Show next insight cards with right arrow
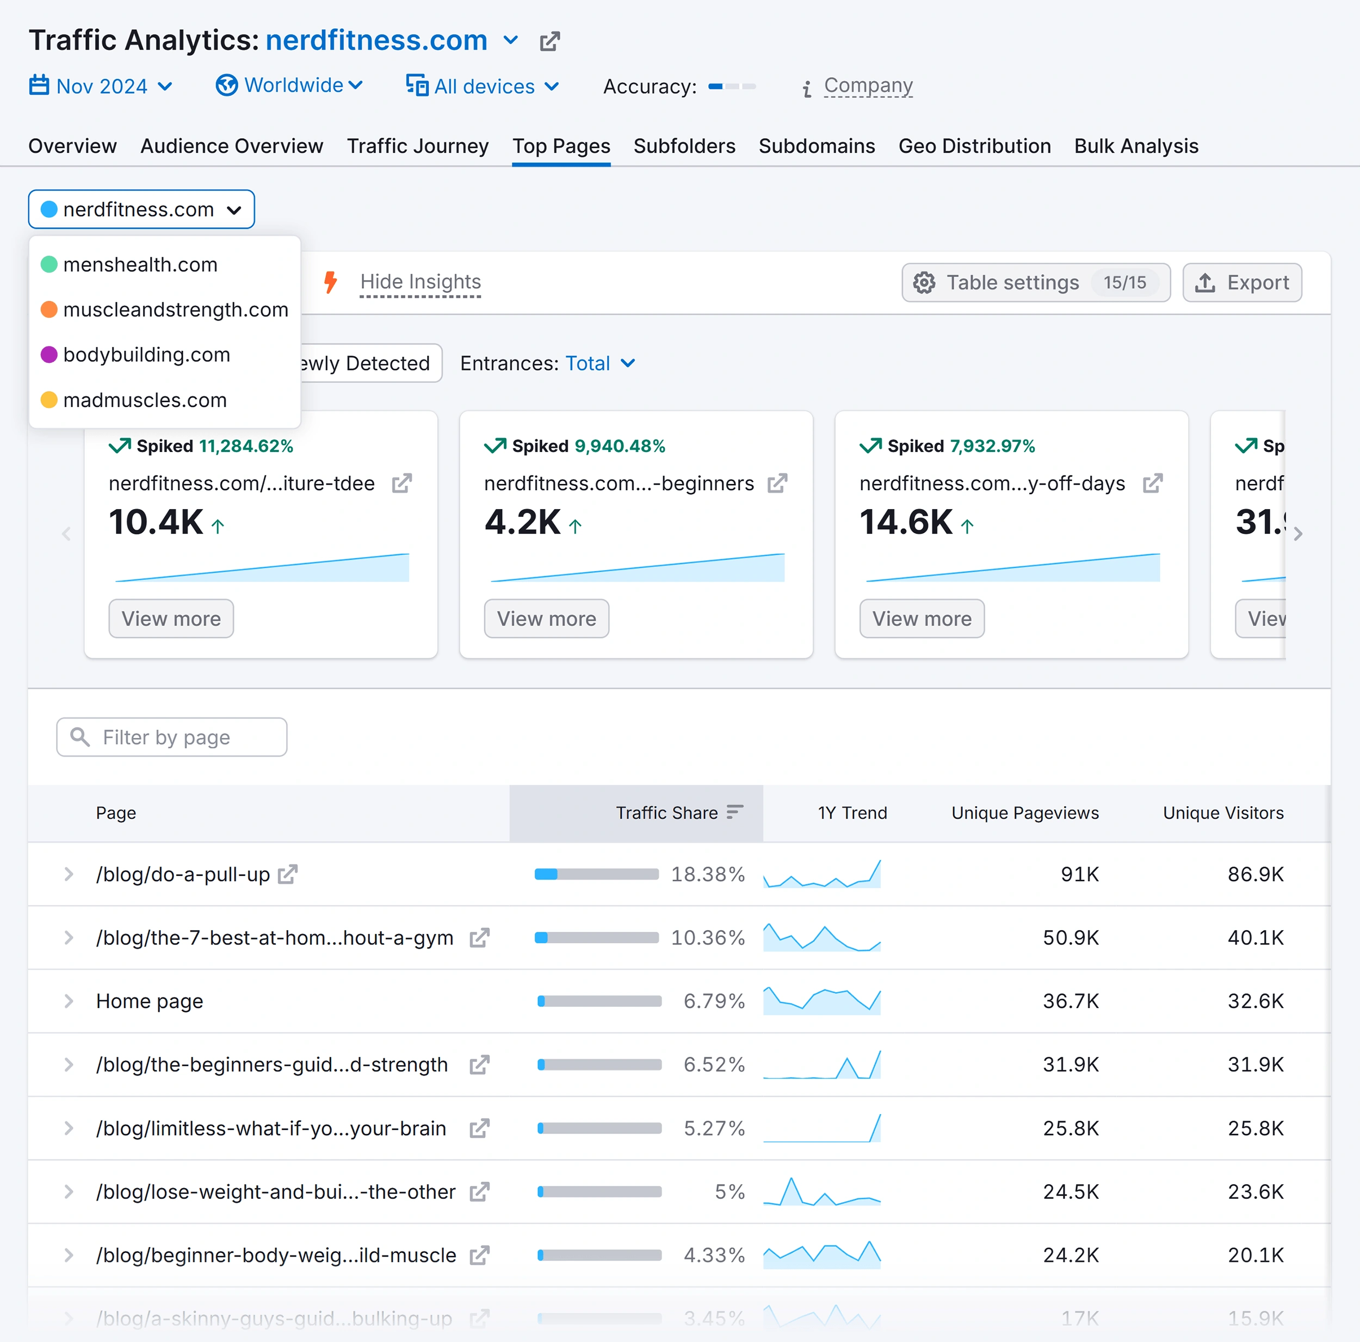 click(1298, 534)
